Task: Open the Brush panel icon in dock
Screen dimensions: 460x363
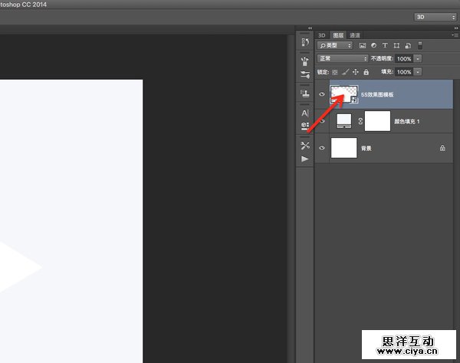Action: coord(305,60)
